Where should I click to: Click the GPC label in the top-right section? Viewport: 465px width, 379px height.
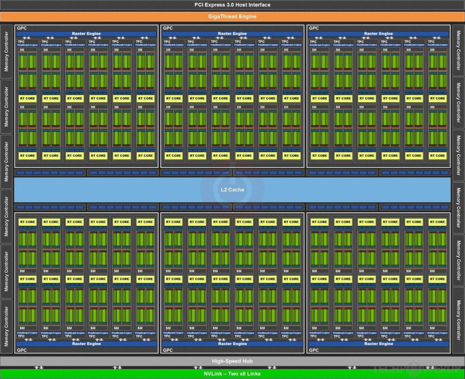313,28
